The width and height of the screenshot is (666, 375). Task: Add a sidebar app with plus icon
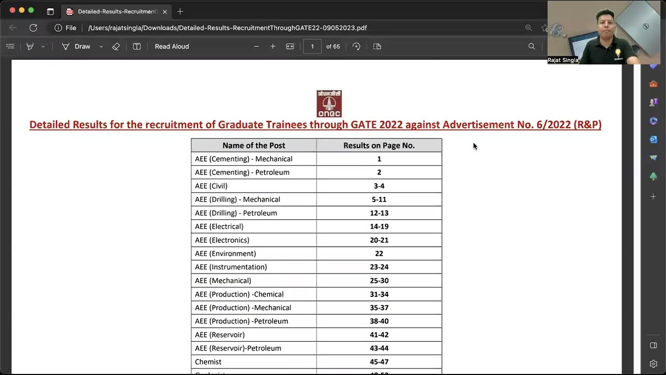[x=654, y=196]
